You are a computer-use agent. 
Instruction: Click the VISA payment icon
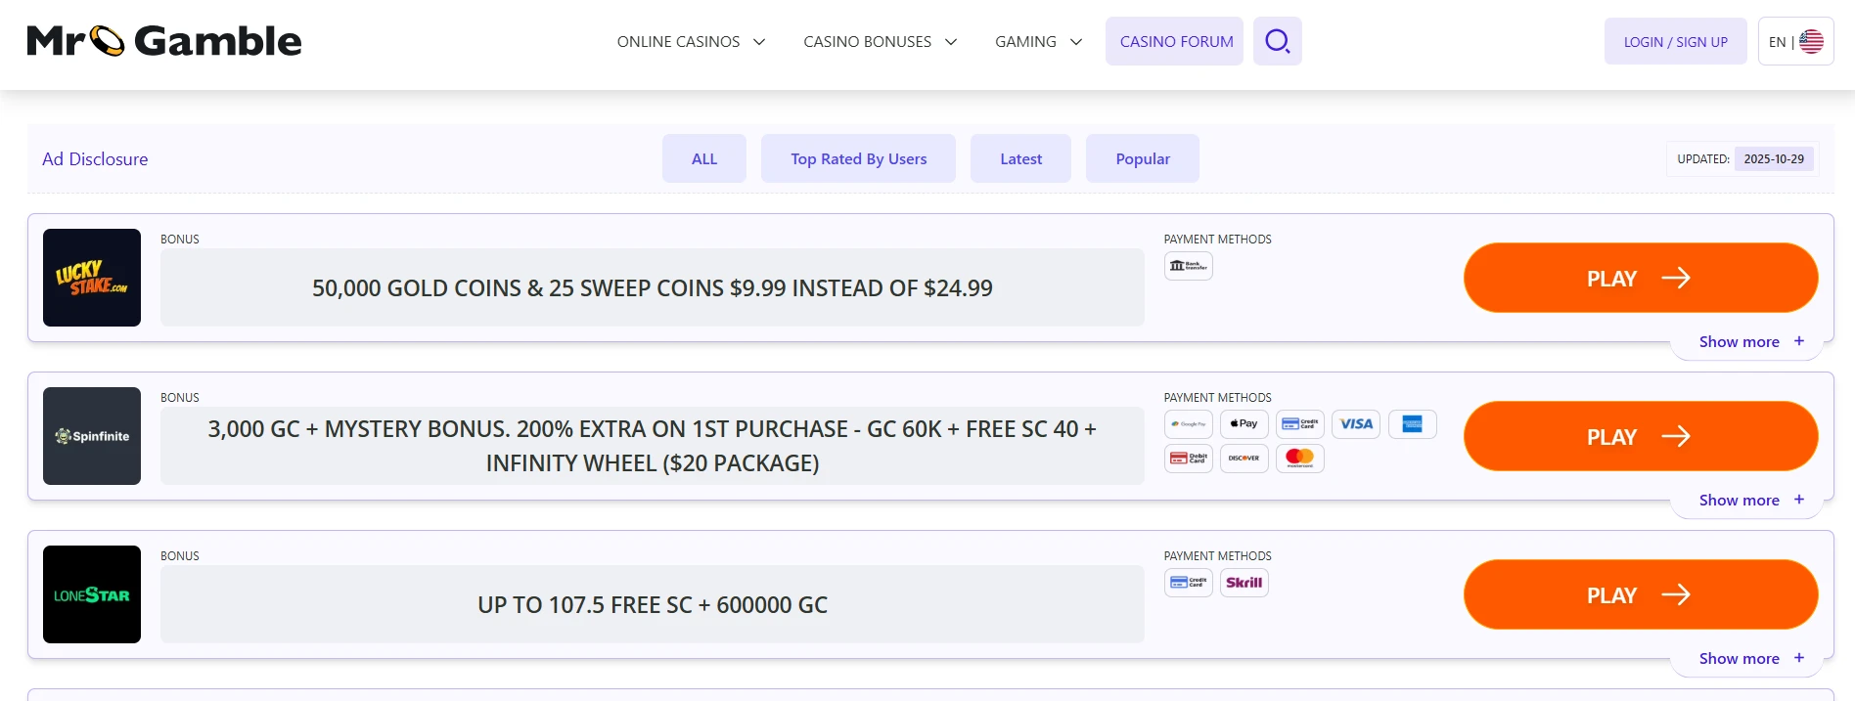coord(1355,424)
